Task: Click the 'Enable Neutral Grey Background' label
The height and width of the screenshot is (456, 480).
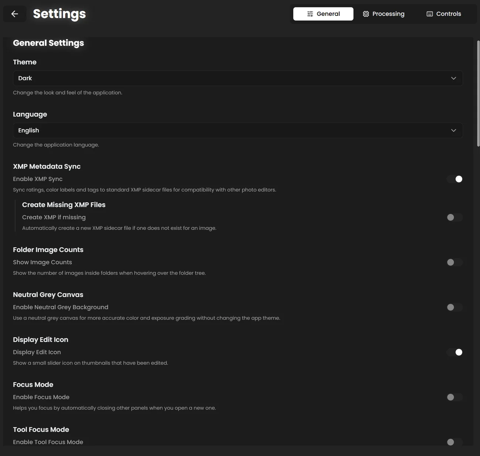Action: click(x=61, y=307)
